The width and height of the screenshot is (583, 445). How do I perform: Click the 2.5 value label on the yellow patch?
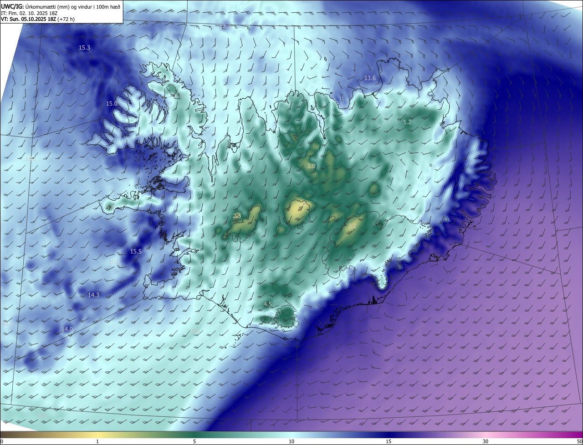tap(237, 216)
